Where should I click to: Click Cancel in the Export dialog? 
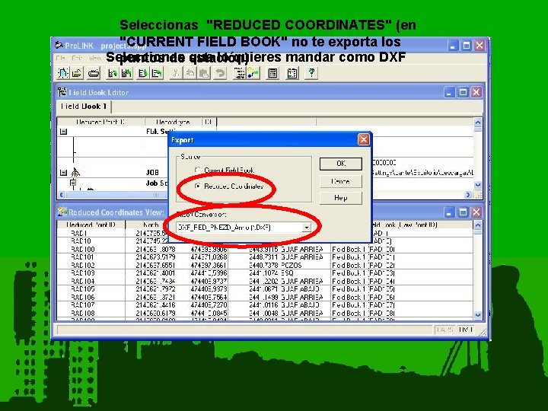point(341,181)
